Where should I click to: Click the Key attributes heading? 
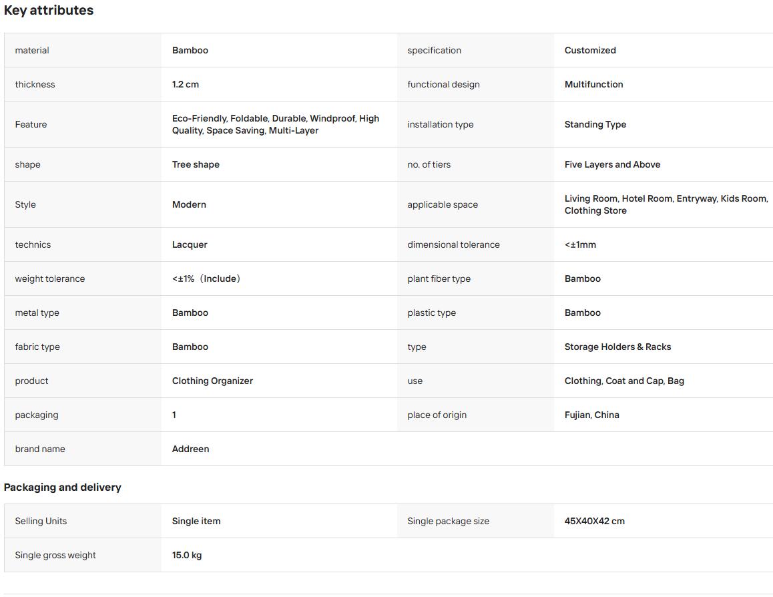click(48, 11)
